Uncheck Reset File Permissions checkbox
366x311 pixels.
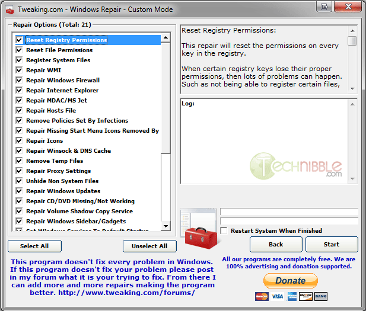(19, 50)
